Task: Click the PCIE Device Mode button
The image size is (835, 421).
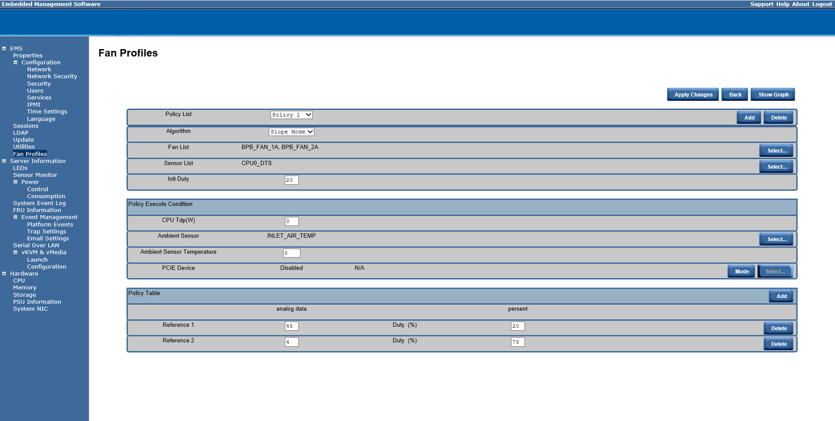Action: 741,271
